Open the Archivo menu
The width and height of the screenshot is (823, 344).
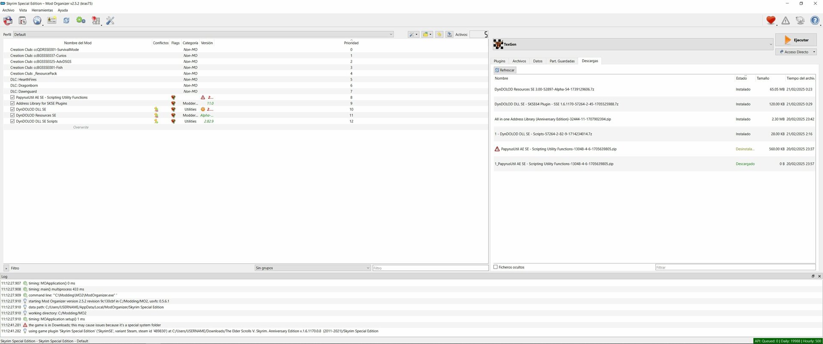pos(8,10)
